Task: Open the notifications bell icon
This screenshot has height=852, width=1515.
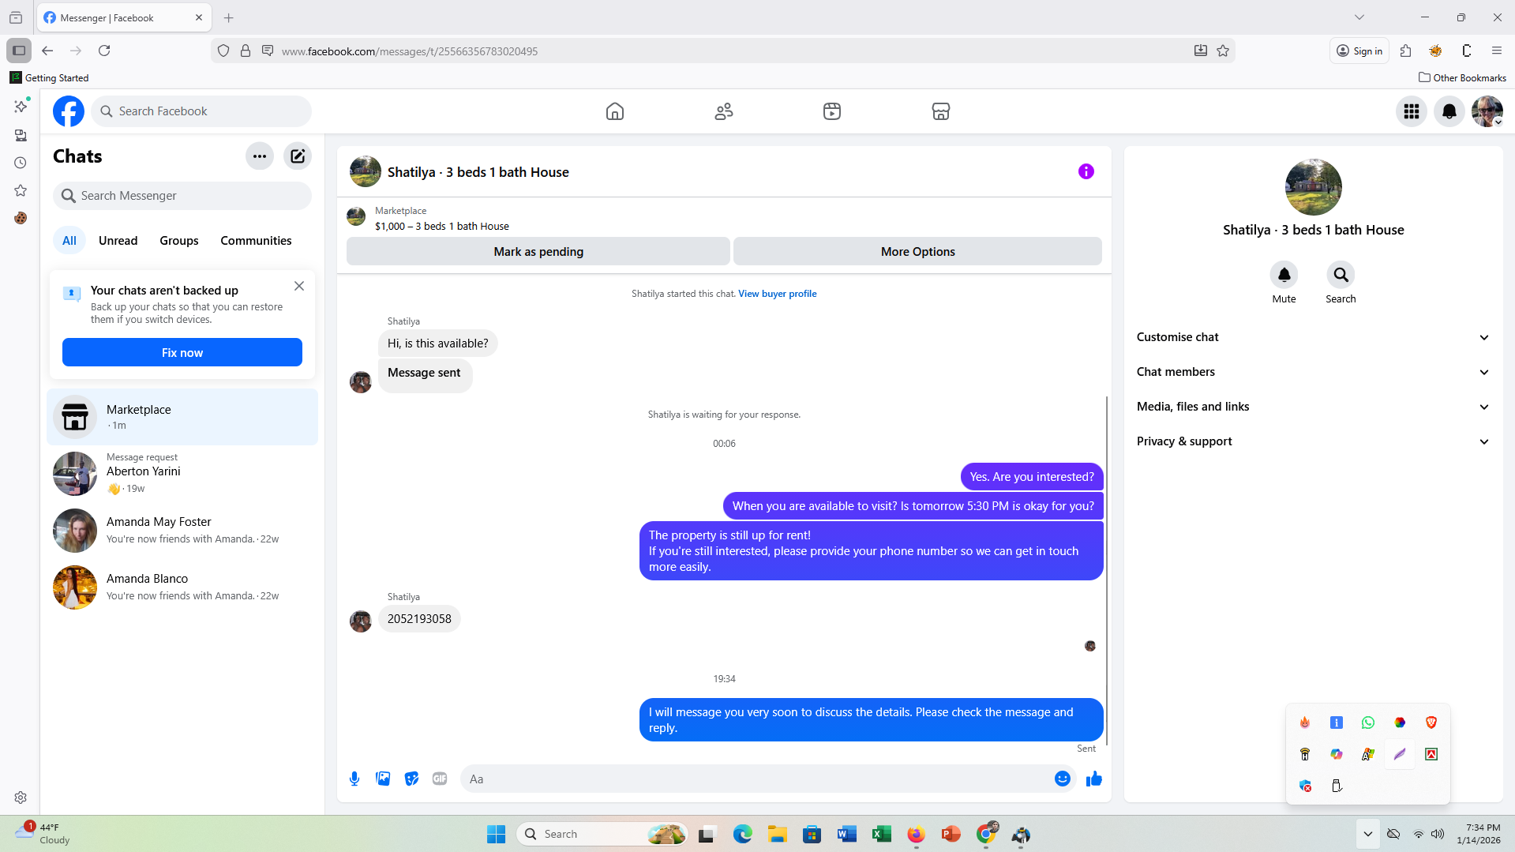Action: tap(1449, 111)
